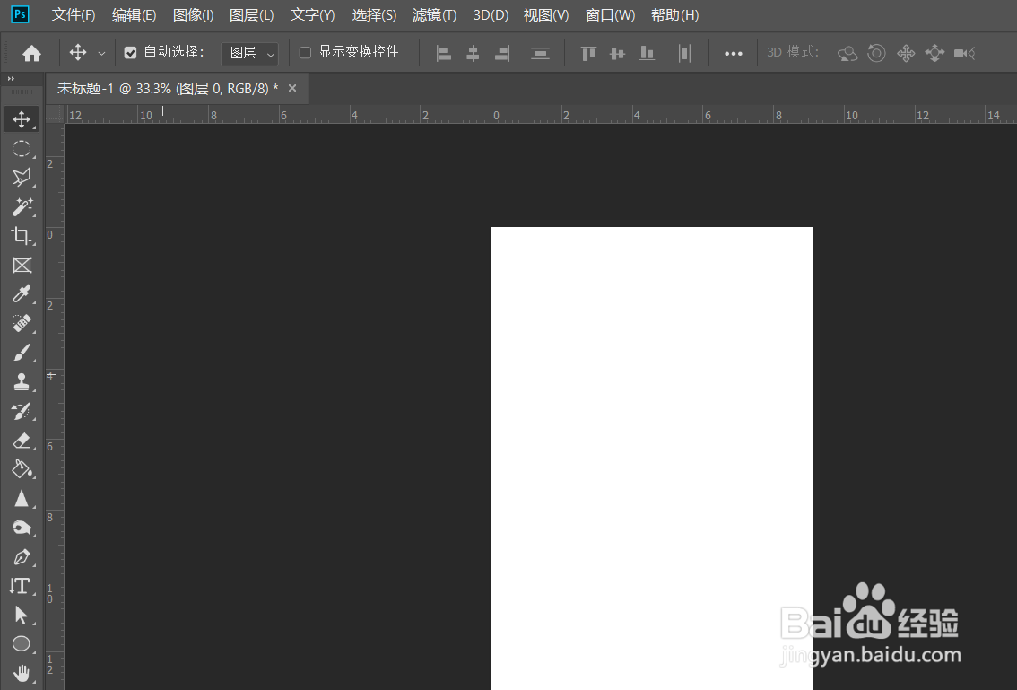Click the ruler origin corner box

[55, 114]
